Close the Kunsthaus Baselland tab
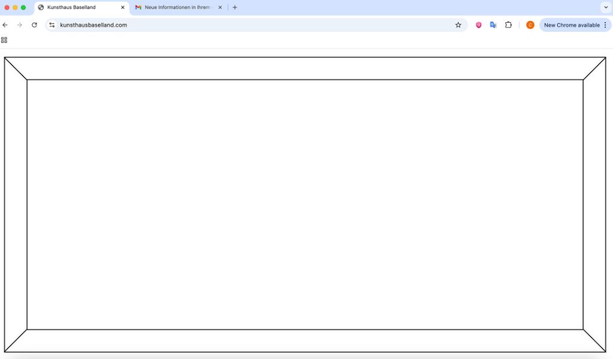613x359 pixels. click(x=123, y=8)
